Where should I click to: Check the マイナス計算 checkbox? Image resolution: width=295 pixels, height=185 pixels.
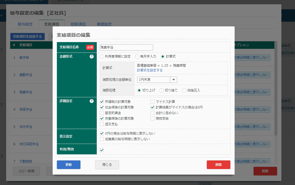click(152, 102)
